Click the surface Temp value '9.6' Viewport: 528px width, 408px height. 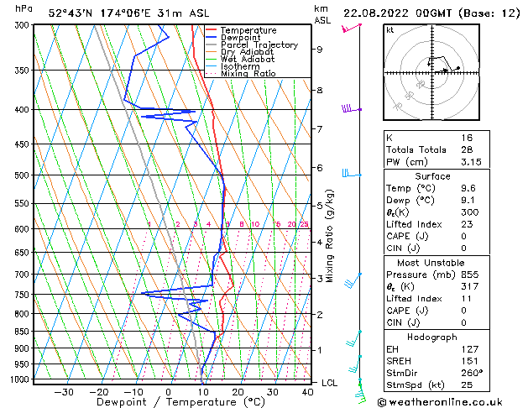point(468,188)
